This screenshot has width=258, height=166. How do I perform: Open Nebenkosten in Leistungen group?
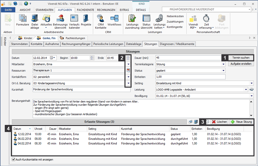pos(175,16)
